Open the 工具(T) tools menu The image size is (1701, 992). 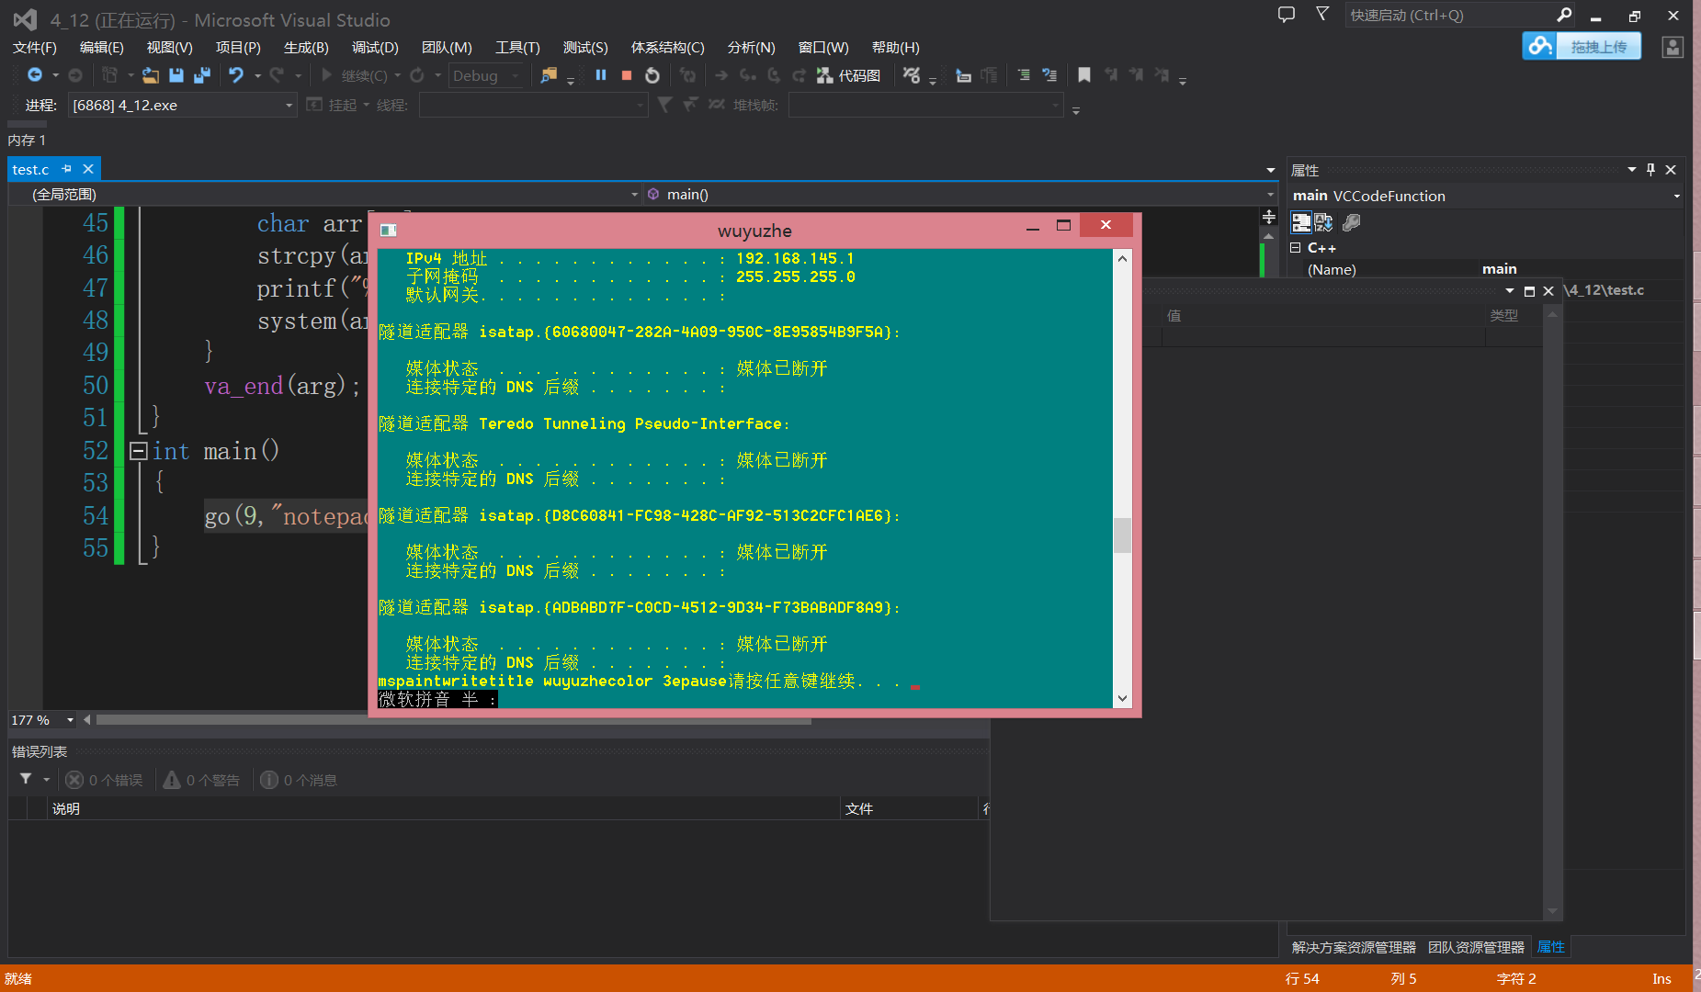[517, 48]
